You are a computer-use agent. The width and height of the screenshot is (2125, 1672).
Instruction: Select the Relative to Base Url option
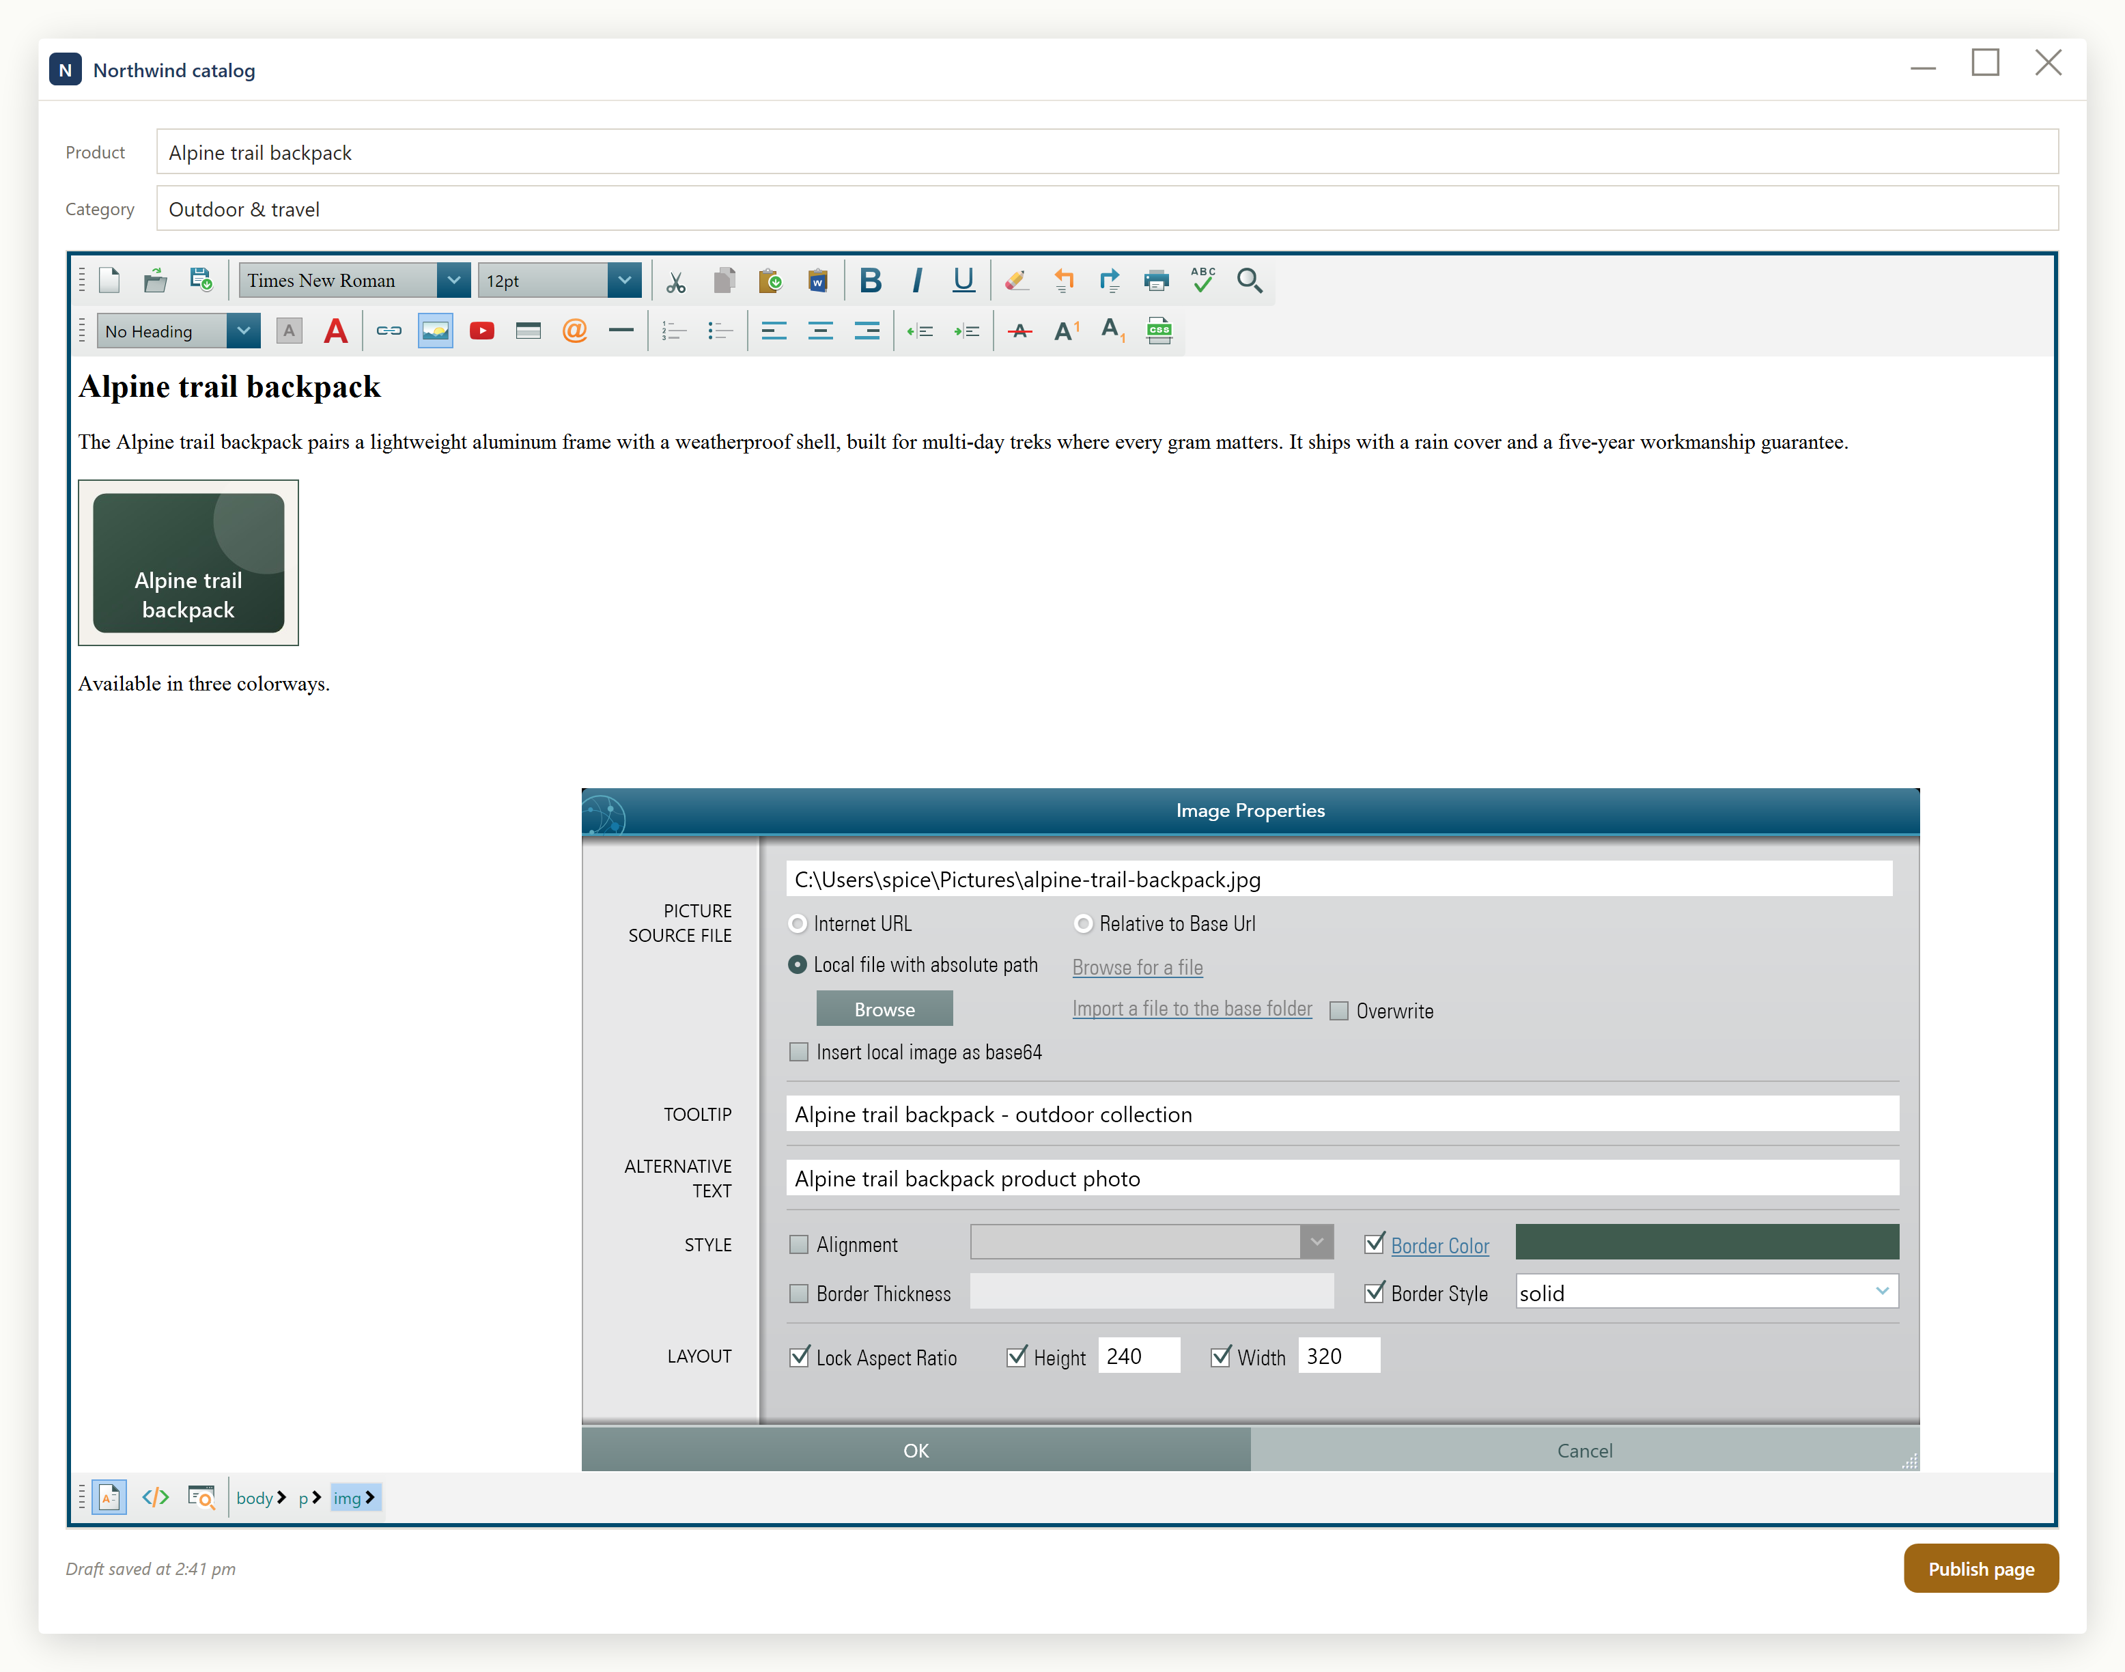click(1084, 924)
